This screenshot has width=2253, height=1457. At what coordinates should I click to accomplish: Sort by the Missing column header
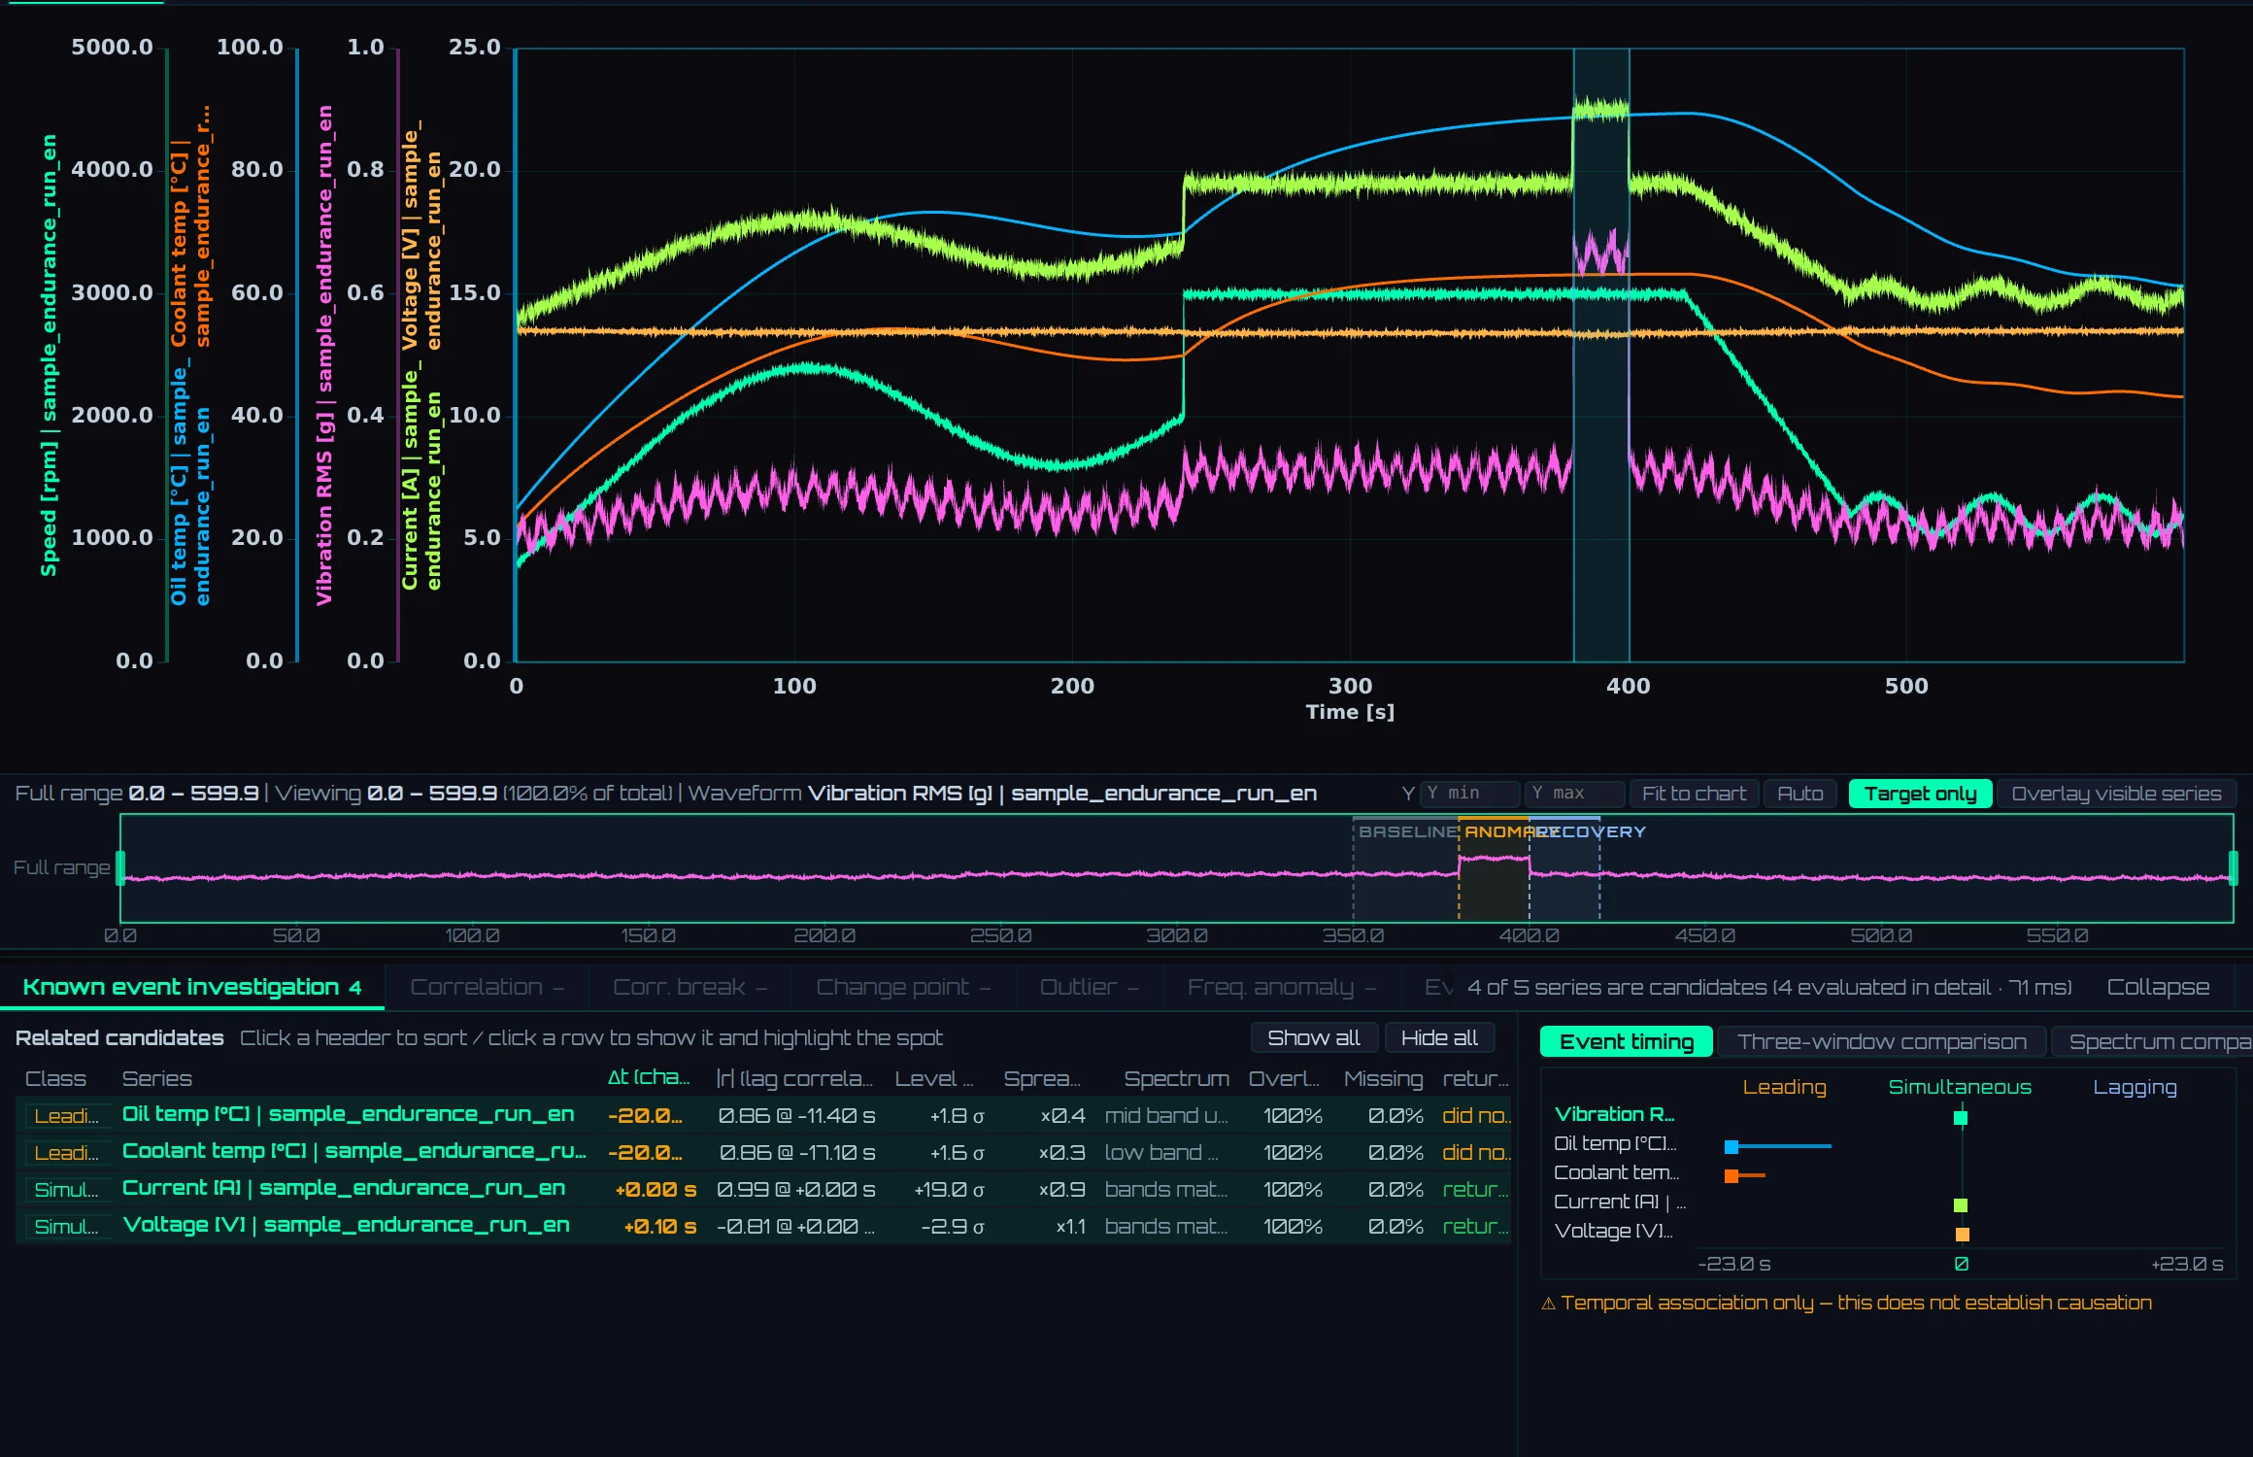coord(1383,1079)
